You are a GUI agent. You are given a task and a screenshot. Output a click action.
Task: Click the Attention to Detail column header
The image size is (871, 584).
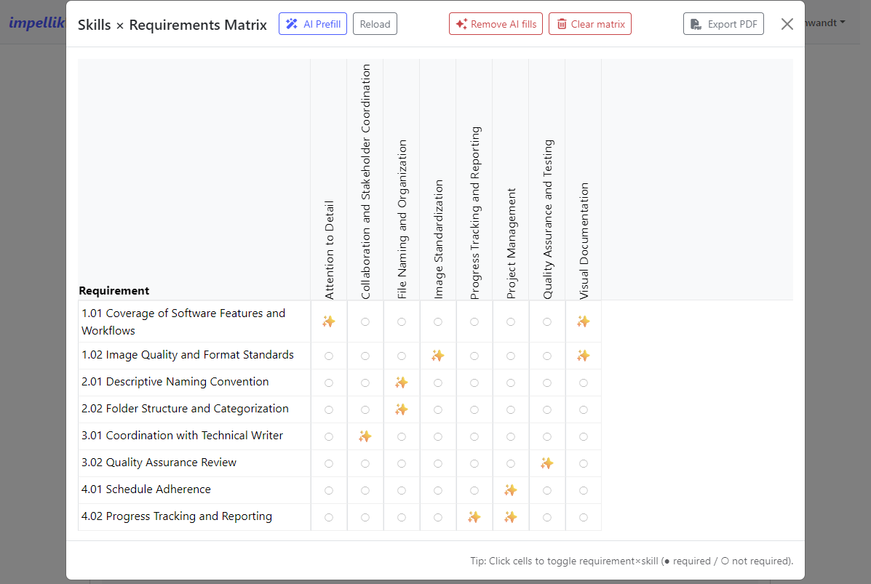(x=329, y=249)
